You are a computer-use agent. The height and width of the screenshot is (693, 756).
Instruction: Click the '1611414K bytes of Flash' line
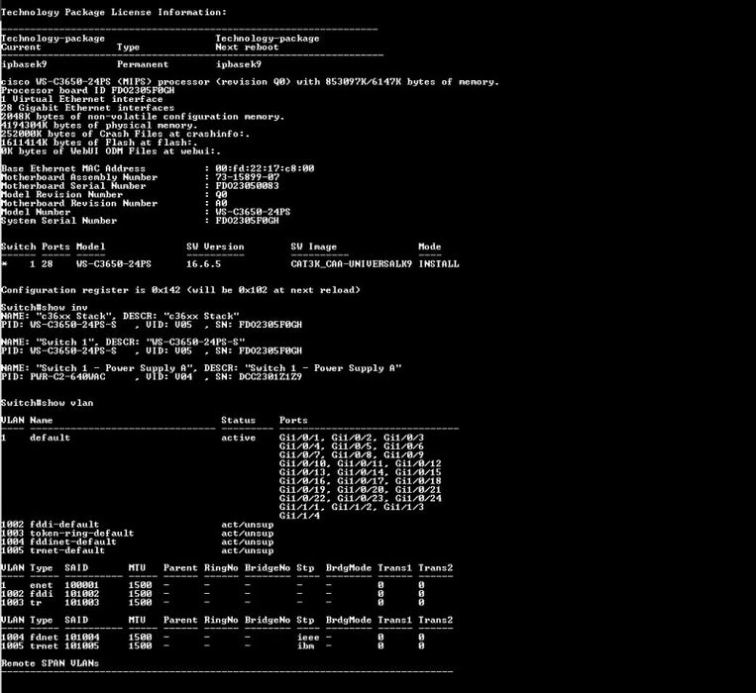99,143
